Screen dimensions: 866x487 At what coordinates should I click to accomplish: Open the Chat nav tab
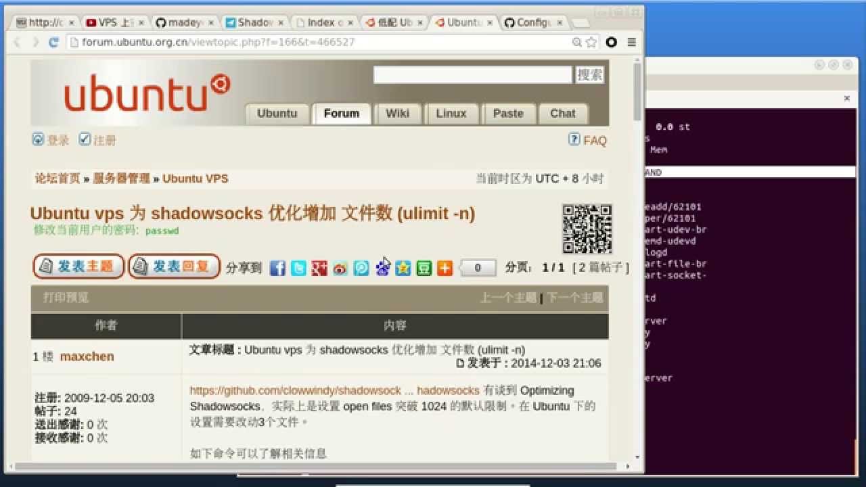[x=563, y=114]
